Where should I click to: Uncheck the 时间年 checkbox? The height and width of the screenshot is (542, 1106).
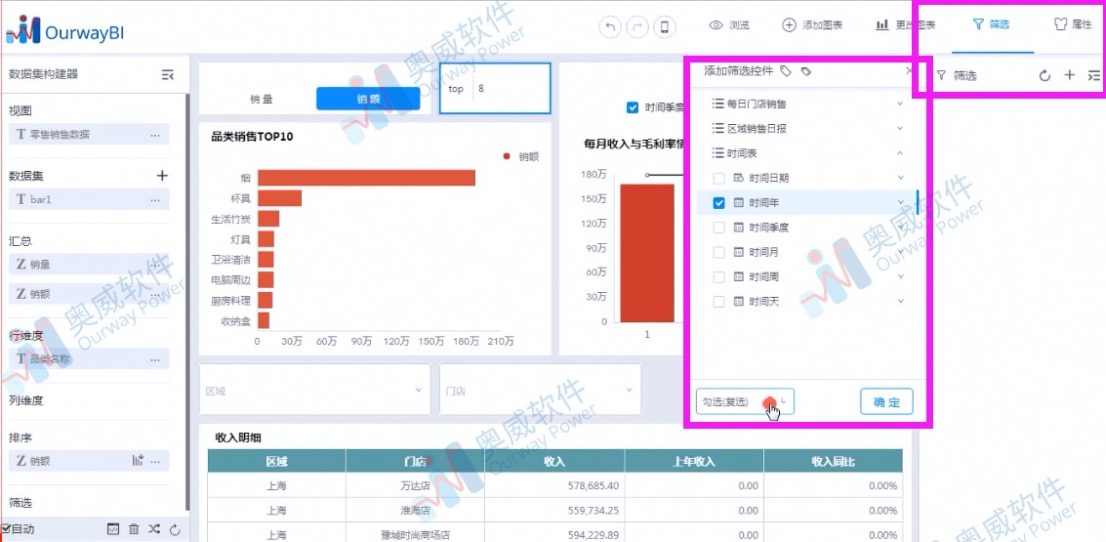coord(718,202)
